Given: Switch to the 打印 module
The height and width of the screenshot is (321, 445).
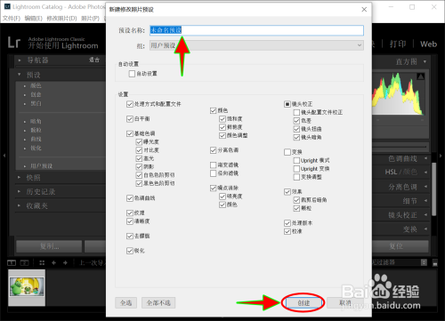Looking at the screenshot, I should coord(398,44).
